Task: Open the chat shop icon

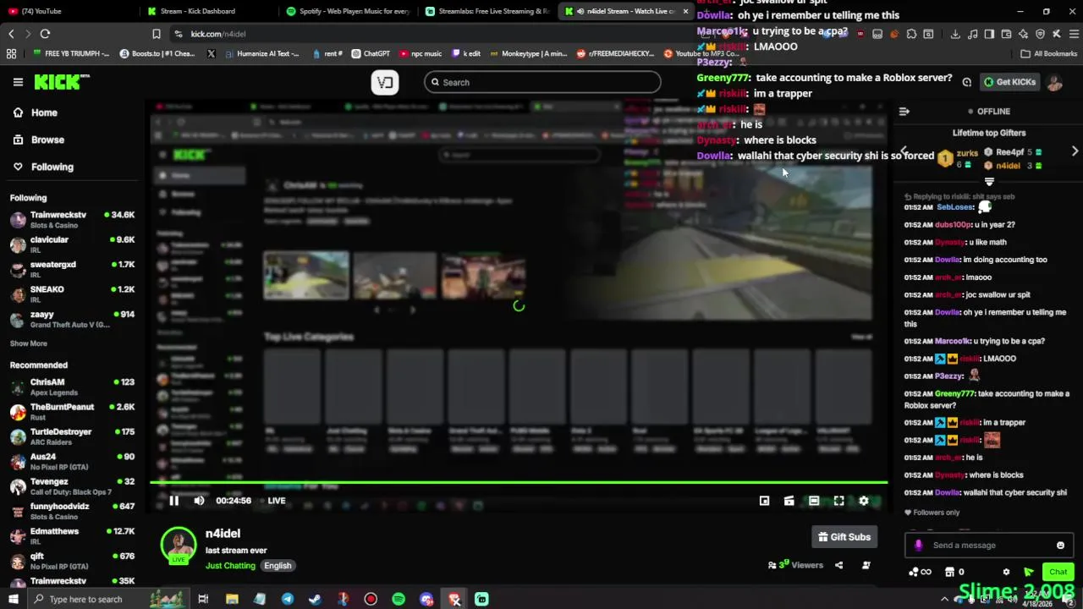Action: pos(949,573)
